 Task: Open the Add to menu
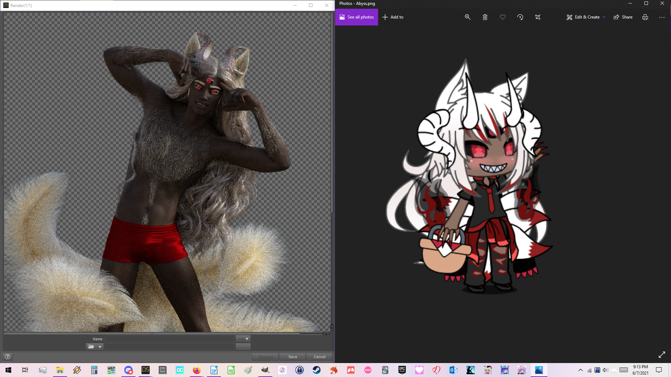(393, 17)
